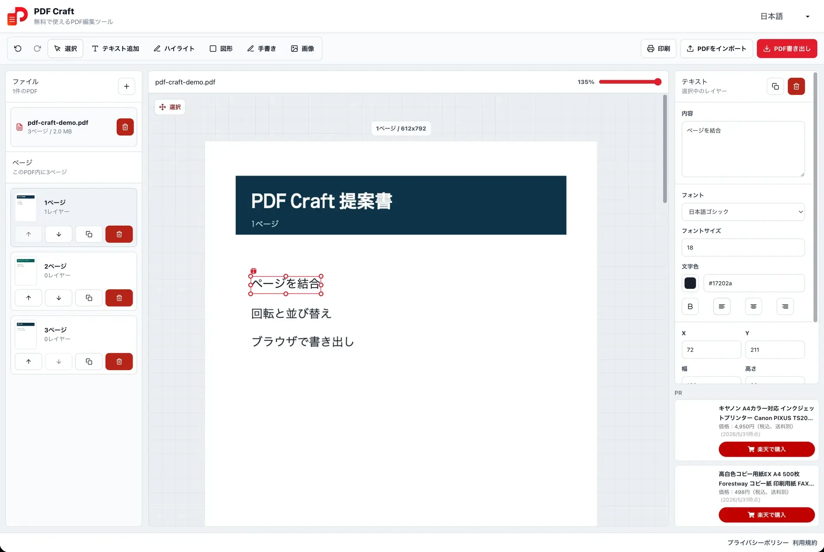Toggle bold with the B button
Image resolution: width=824 pixels, height=552 pixels.
pos(690,306)
